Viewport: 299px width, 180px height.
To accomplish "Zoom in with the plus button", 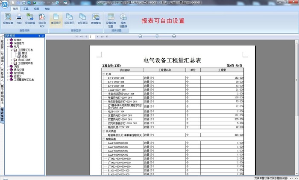I will pos(174,36).
